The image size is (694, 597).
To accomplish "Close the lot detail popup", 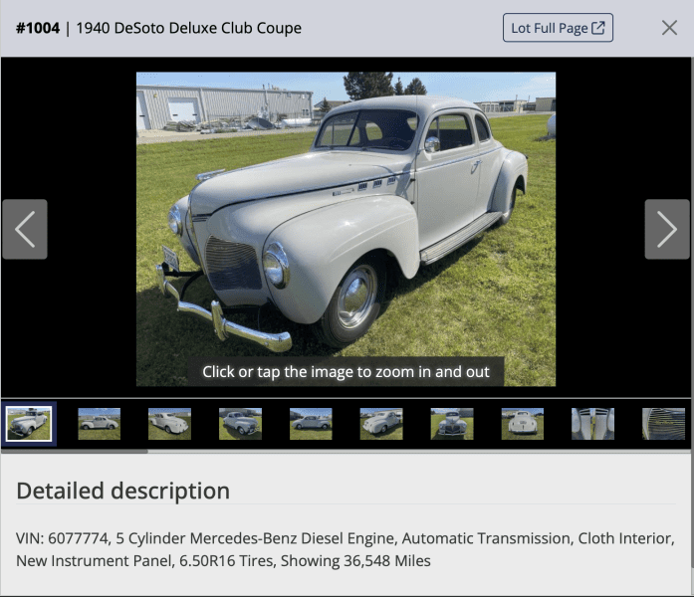I will (x=669, y=28).
